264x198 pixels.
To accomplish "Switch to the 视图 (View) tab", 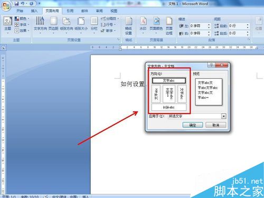I will point(114,11).
